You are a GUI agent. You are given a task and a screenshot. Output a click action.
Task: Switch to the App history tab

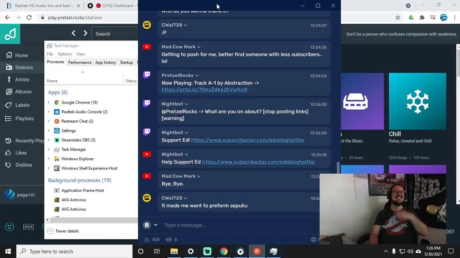[106, 62]
